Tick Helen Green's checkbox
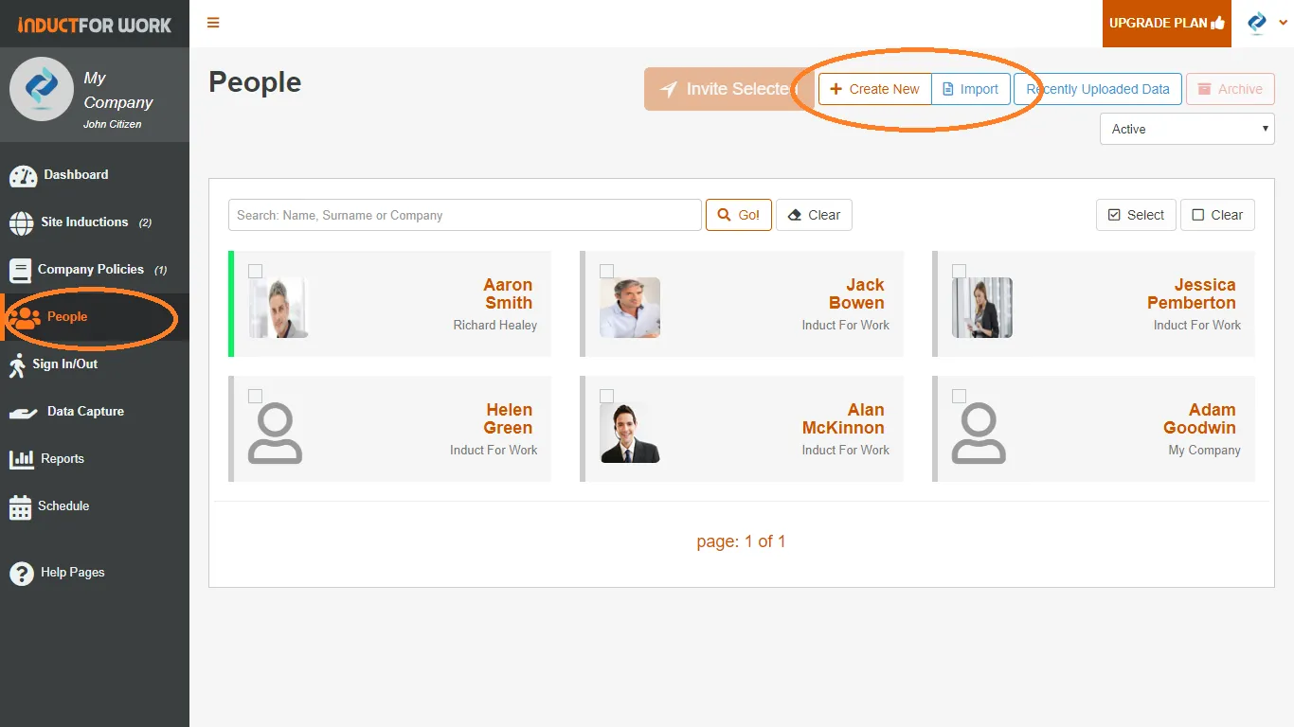 (255, 396)
